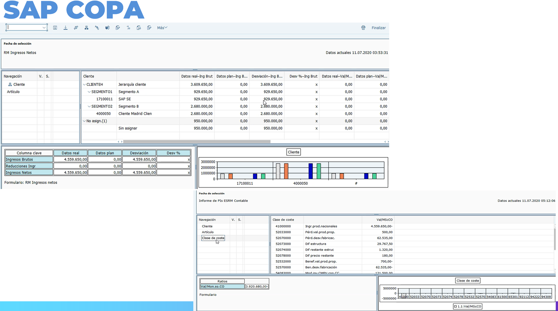Click the Desviación header in key table

[139, 153]
